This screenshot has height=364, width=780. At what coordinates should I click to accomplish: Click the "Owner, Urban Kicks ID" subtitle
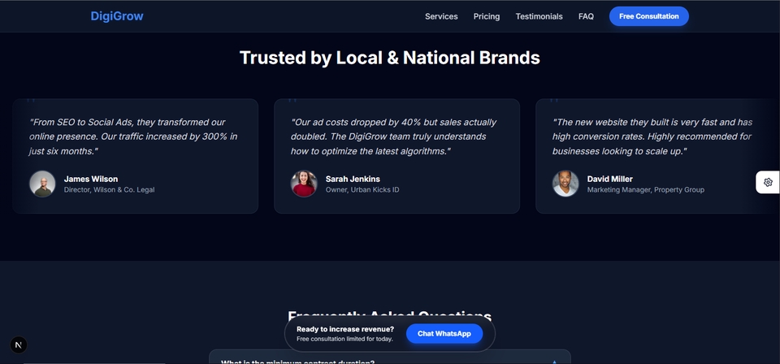pos(362,190)
